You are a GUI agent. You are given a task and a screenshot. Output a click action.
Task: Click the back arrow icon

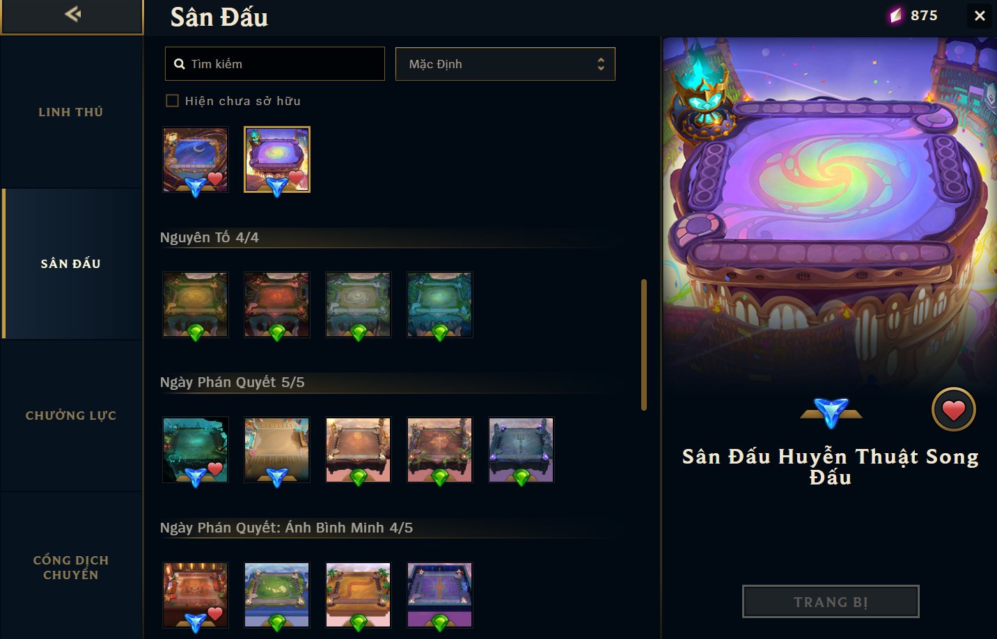pos(72,13)
